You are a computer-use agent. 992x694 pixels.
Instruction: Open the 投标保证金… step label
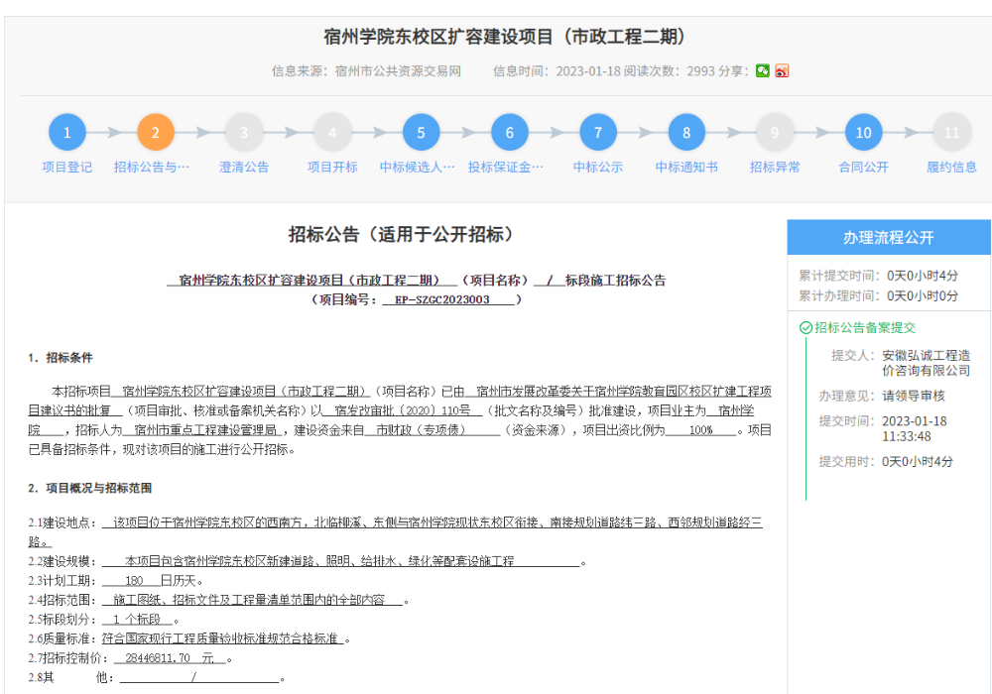coord(506,167)
